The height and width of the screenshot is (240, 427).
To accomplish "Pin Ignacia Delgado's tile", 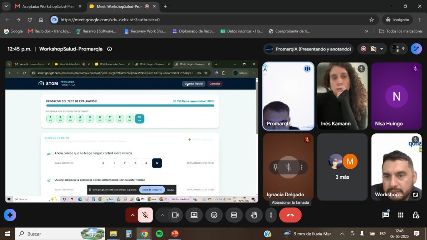I will tap(275, 167).
